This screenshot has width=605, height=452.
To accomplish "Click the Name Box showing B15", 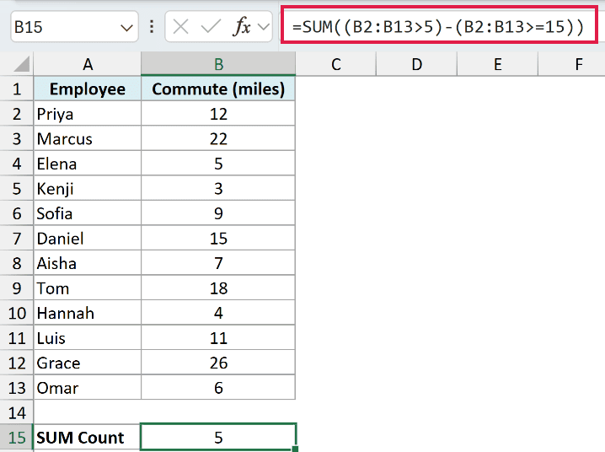I will [x=74, y=27].
